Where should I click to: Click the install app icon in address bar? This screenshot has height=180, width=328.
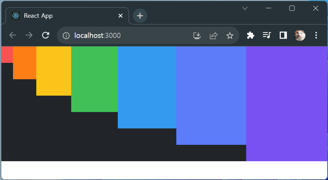click(x=197, y=36)
